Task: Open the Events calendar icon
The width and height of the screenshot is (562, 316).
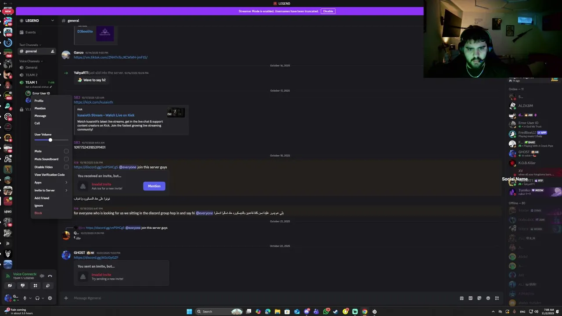Action: pyautogui.click(x=22, y=32)
